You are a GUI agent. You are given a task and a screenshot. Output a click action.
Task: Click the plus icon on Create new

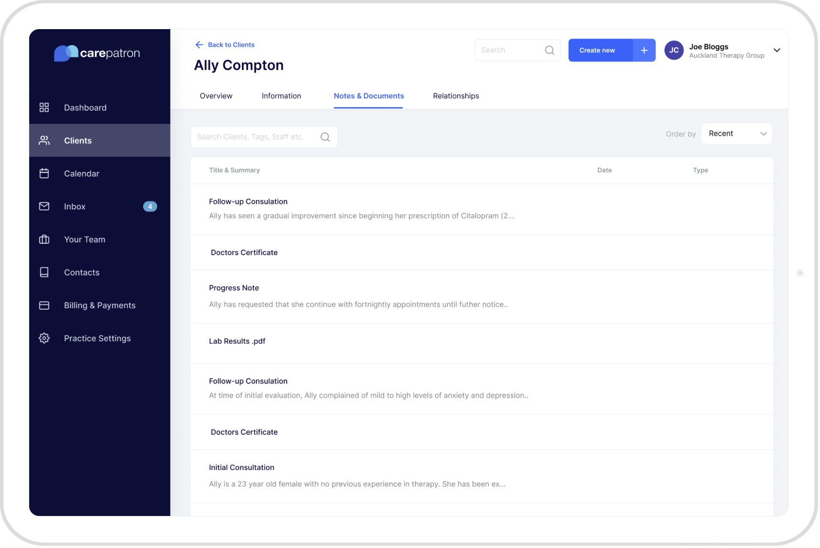pyautogui.click(x=644, y=50)
